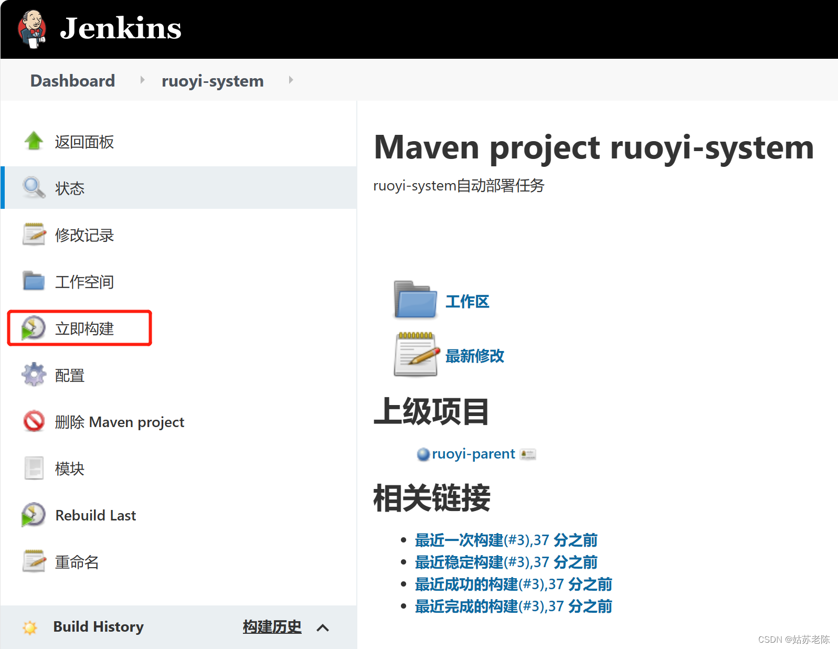Open 最近成功的构建(#3) link

coord(514,584)
